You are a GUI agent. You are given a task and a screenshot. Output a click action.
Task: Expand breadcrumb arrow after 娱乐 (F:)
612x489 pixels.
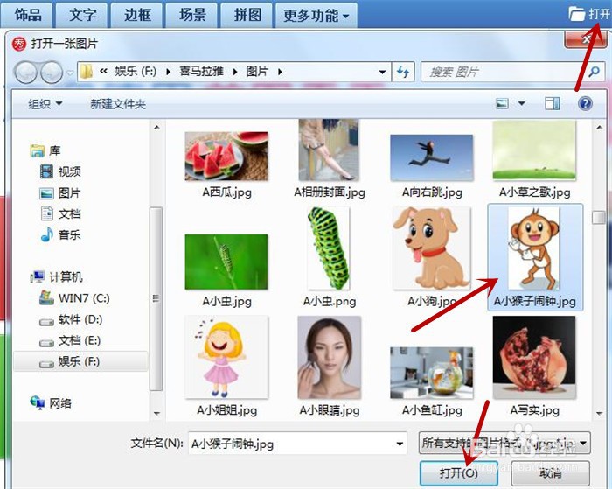pyautogui.click(x=168, y=72)
